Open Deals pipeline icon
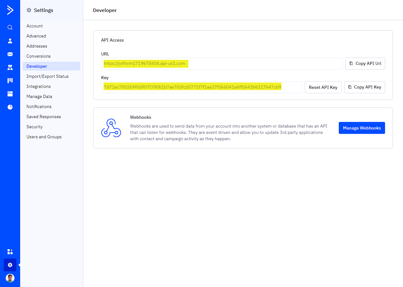This screenshot has height=287, width=403. tap(10, 81)
